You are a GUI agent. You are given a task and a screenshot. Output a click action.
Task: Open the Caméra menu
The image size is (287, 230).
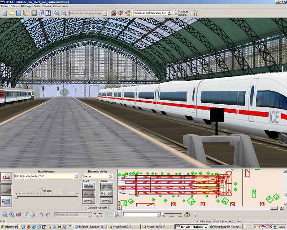(47, 7)
